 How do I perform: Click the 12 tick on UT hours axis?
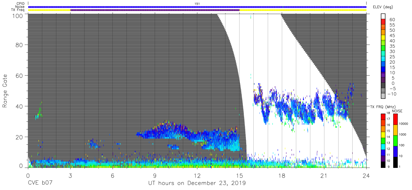tap(197, 176)
